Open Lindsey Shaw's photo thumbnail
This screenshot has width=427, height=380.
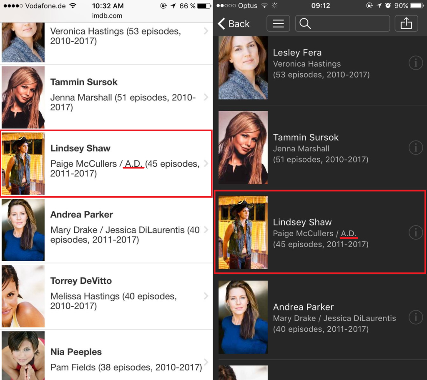tap(243, 232)
